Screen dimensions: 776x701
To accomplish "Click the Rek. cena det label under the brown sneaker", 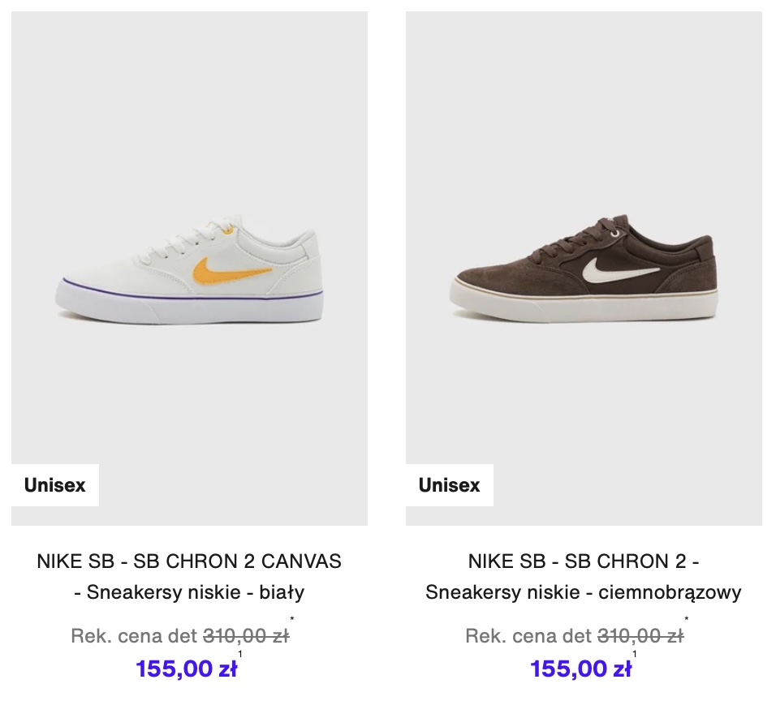I will pos(528,636).
